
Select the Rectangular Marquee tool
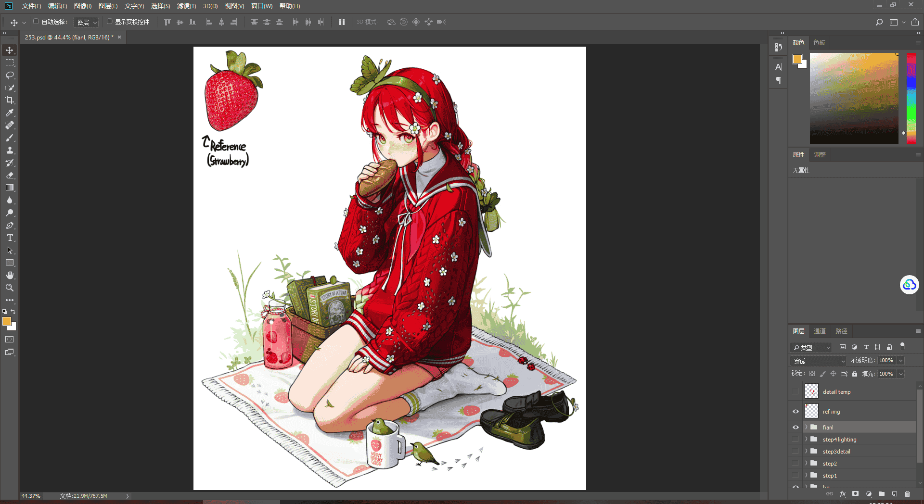(x=10, y=63)
